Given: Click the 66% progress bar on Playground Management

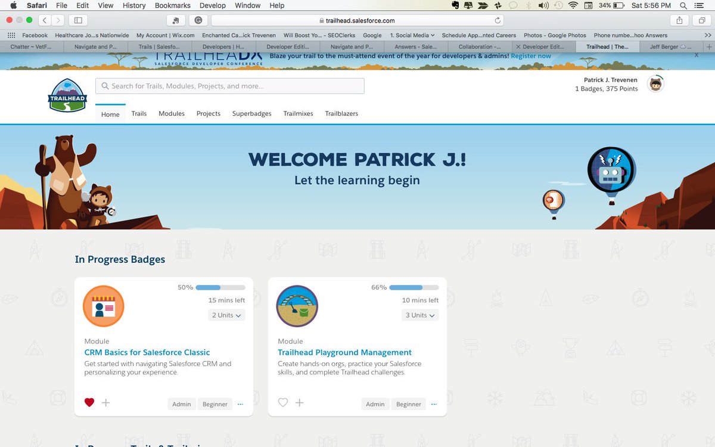Looking at the screenshot, I should tap(414, 287).
